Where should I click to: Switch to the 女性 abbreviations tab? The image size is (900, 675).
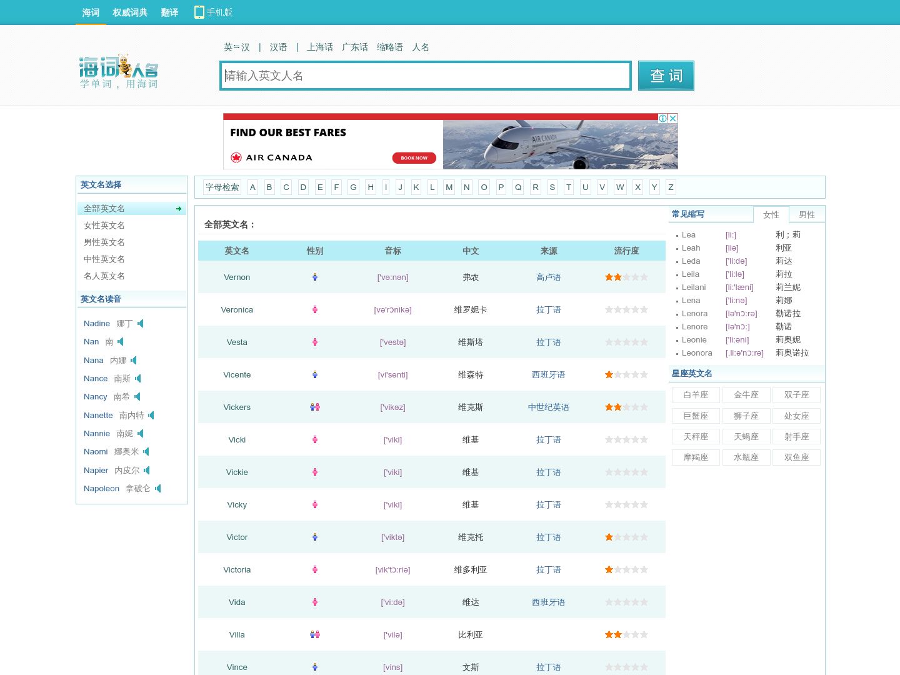771,214
